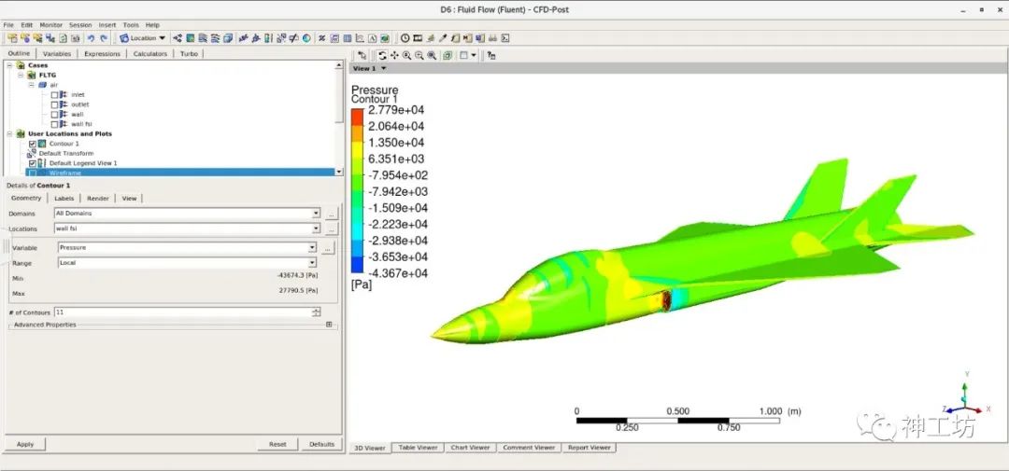Screen dimensions: 1009x471
Task: Switch to the Render tab
Action: pyautogui.click(x=98, y=199)
